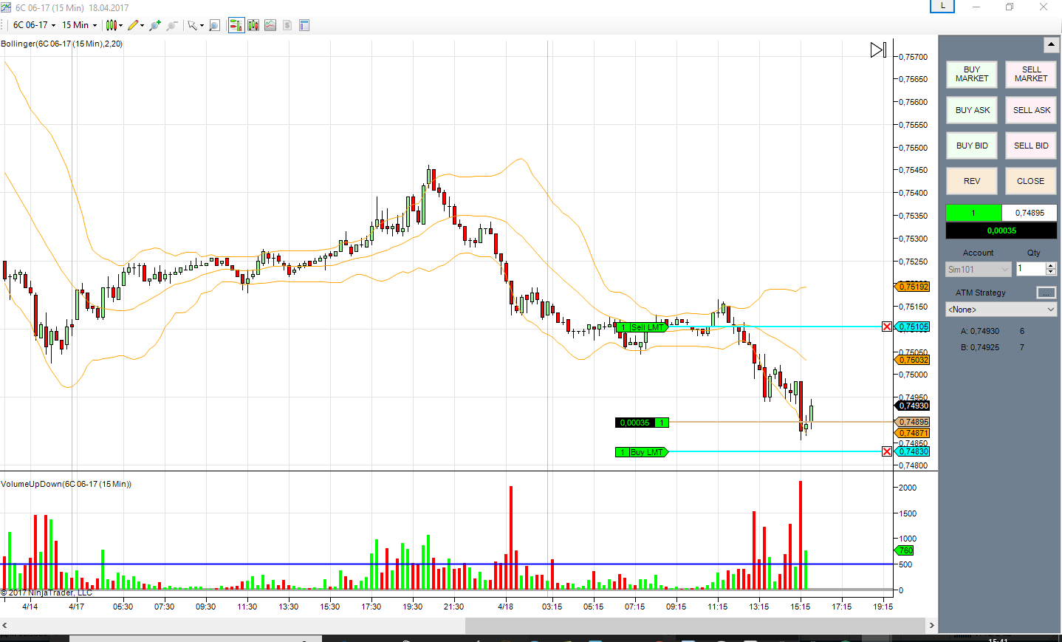Increase order quantity with up arrow

point(1052,266)
